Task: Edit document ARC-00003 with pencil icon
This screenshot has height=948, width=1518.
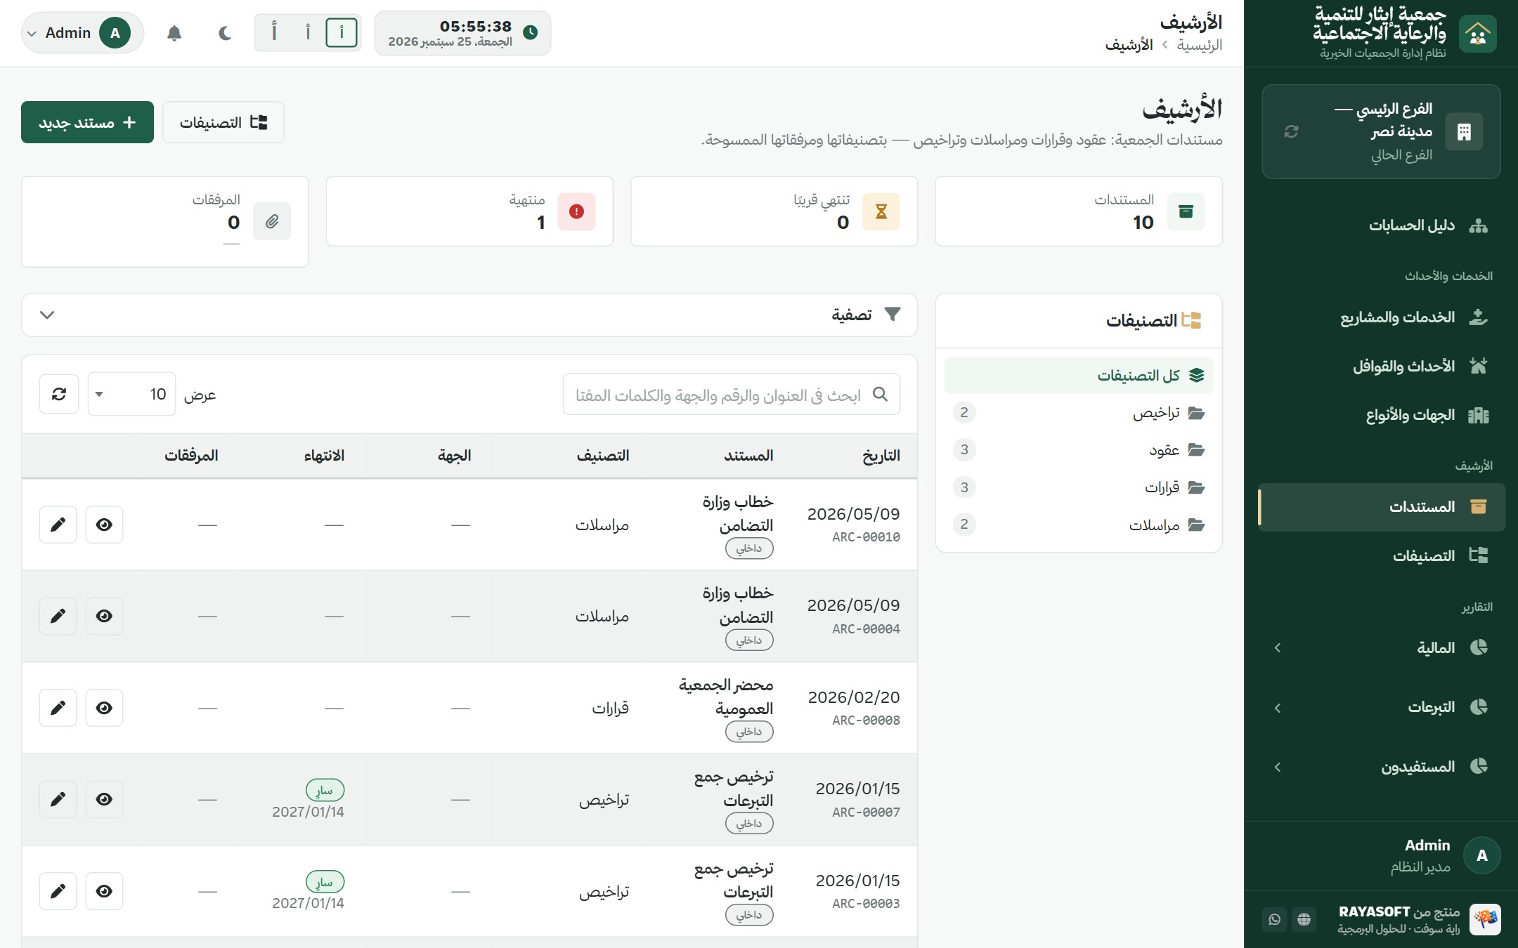Action: click(x=58, y=891)
